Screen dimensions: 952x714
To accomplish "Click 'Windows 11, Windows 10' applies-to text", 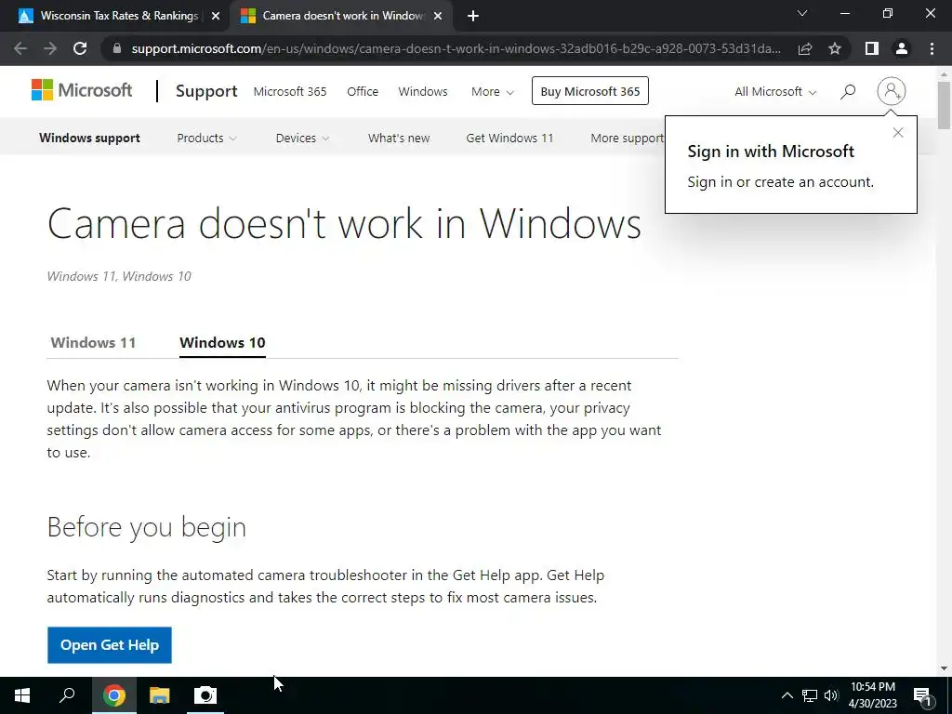I will tap(119, 276).
